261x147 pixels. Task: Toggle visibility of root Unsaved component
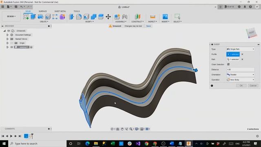pos(9,31)
